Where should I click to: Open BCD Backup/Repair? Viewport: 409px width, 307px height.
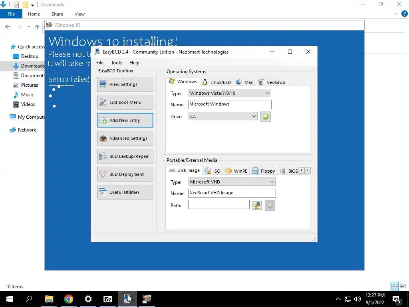point(125,156)
